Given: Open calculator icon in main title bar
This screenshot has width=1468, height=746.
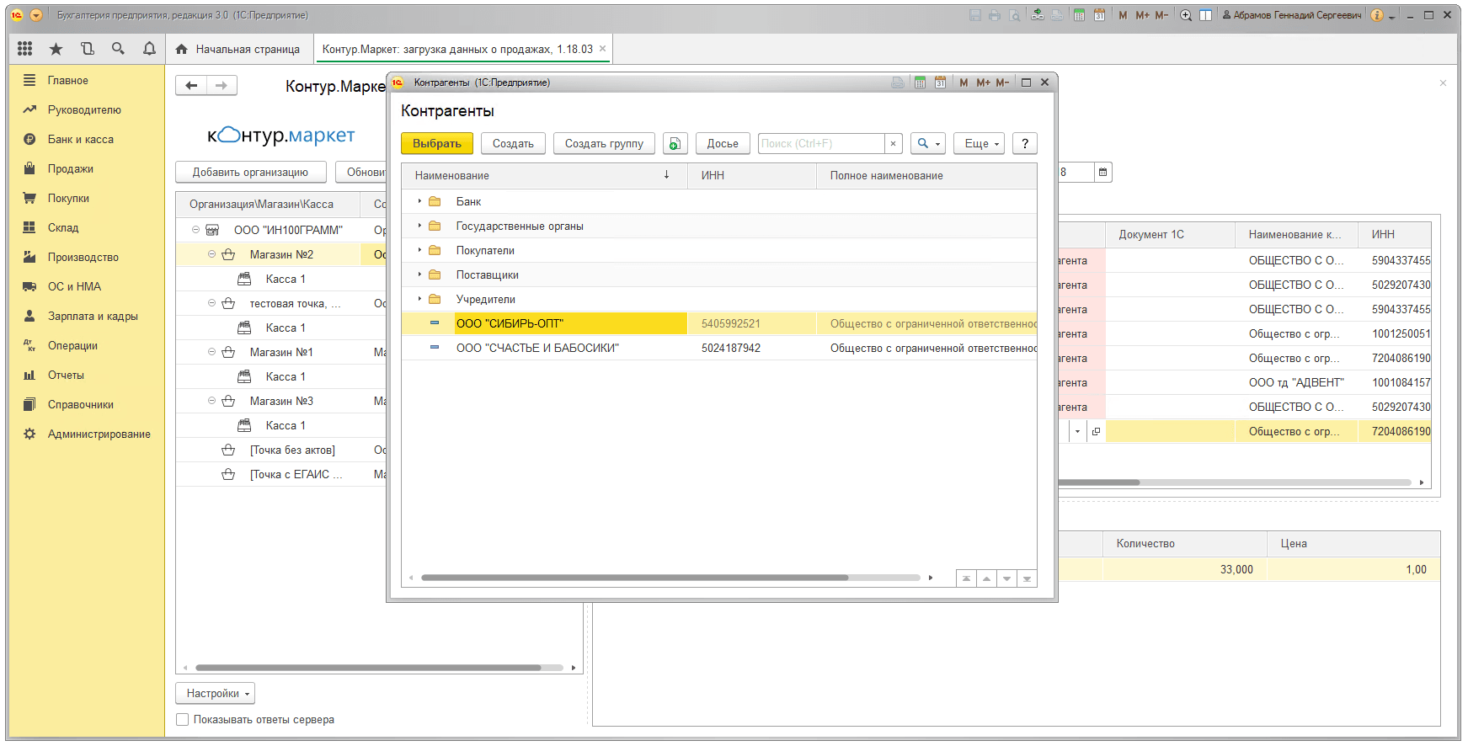Looking at the screenshot, I should tap(1079, 15).
